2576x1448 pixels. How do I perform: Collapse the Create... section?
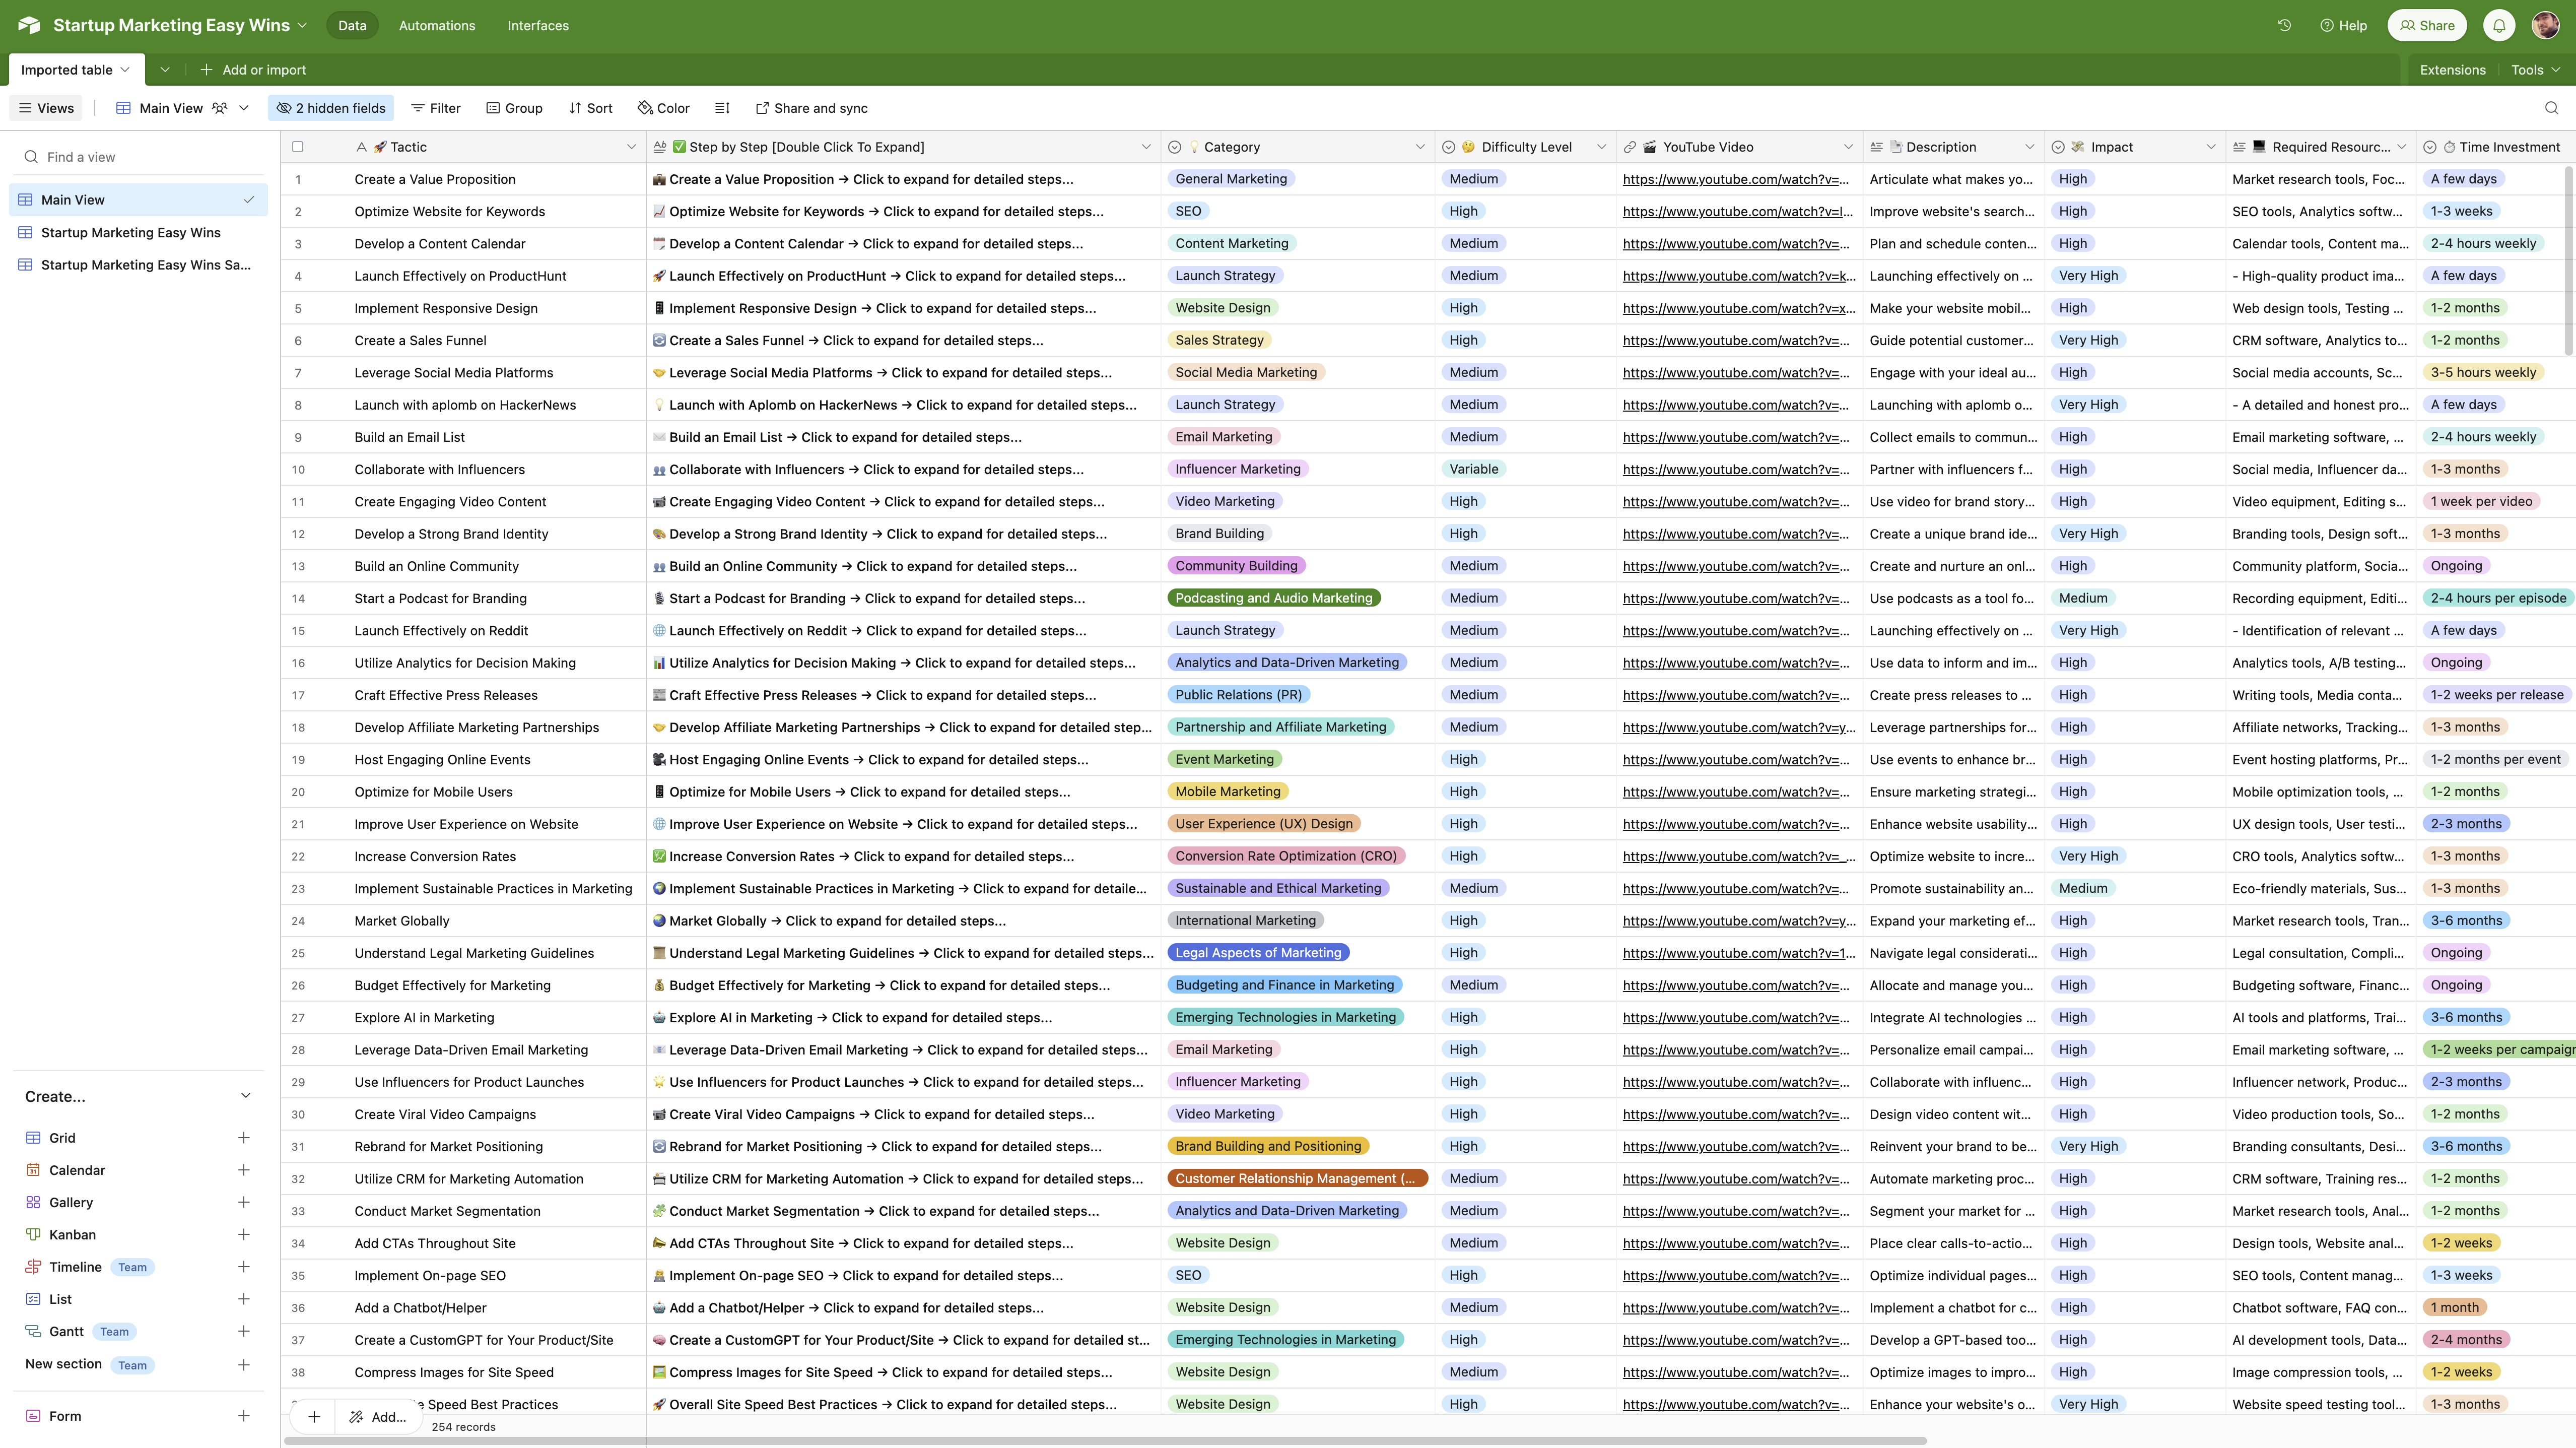246,1096
